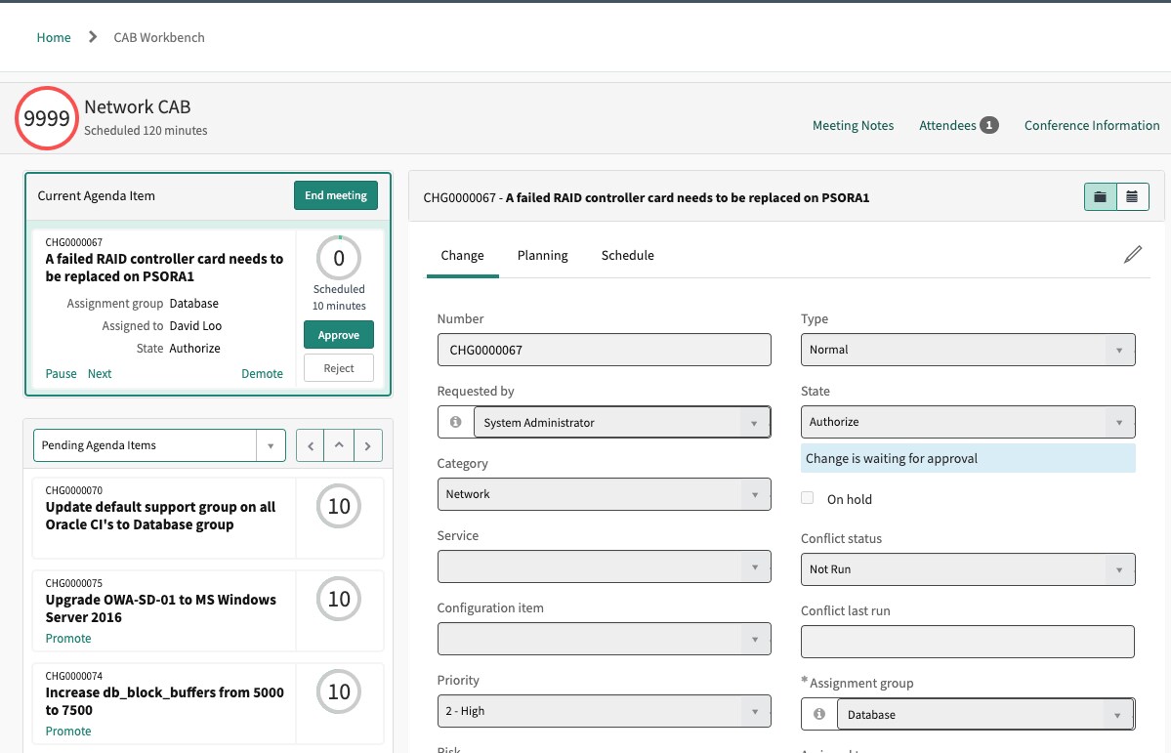Screen dimensions: 1171x753
Task: Switch to the list view icon
Action: coord(1132,195)
